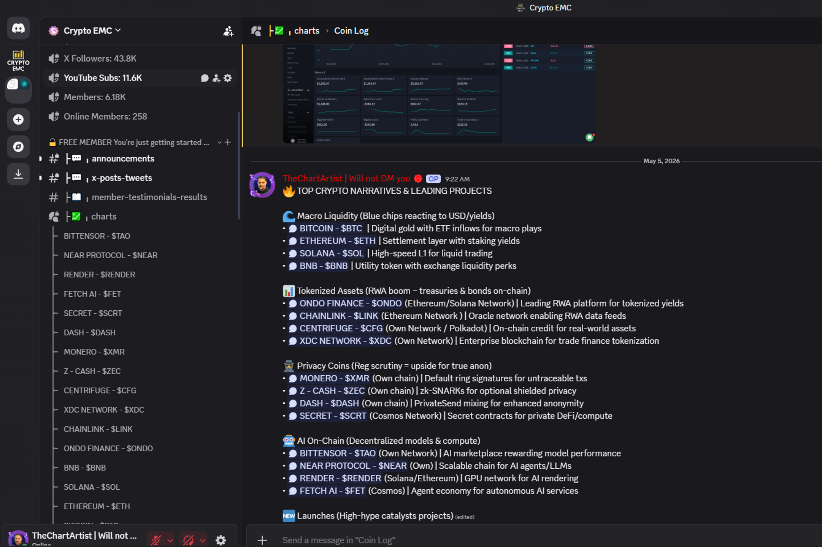Open the announcements channel
Image resolution: width=822 pixels, height=547 pixels.
pos(140,159)
